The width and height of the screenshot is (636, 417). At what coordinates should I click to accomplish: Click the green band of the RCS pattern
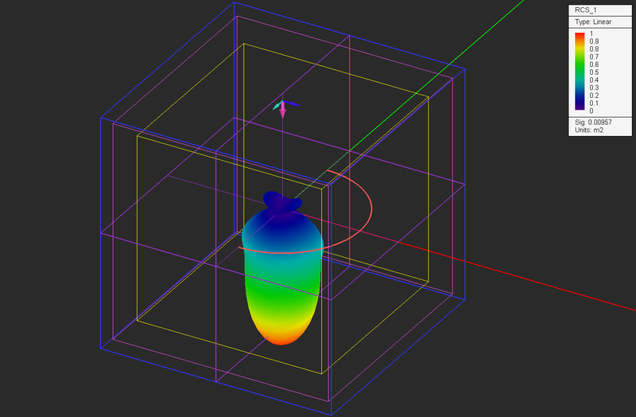click(x=282, y=290)
